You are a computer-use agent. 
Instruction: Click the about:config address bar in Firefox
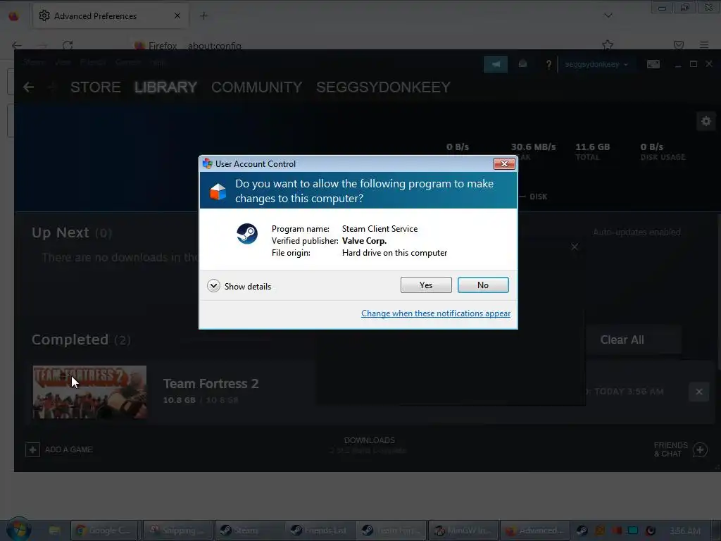click(x=214, y=46)
